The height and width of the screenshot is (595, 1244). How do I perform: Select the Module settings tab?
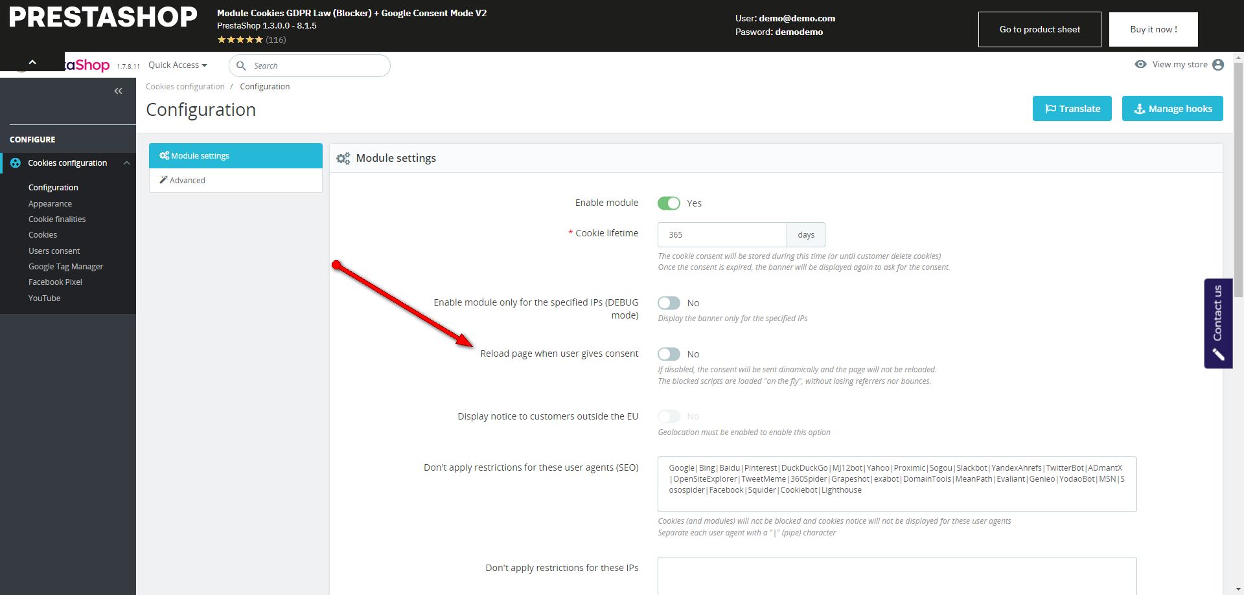[x=236, y=156]
